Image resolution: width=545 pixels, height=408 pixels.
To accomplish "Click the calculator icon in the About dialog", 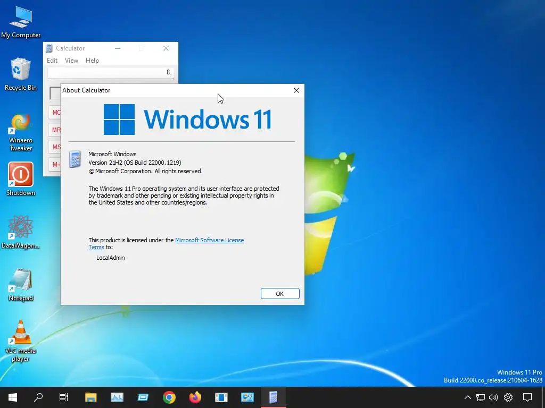I will point(75,159).
